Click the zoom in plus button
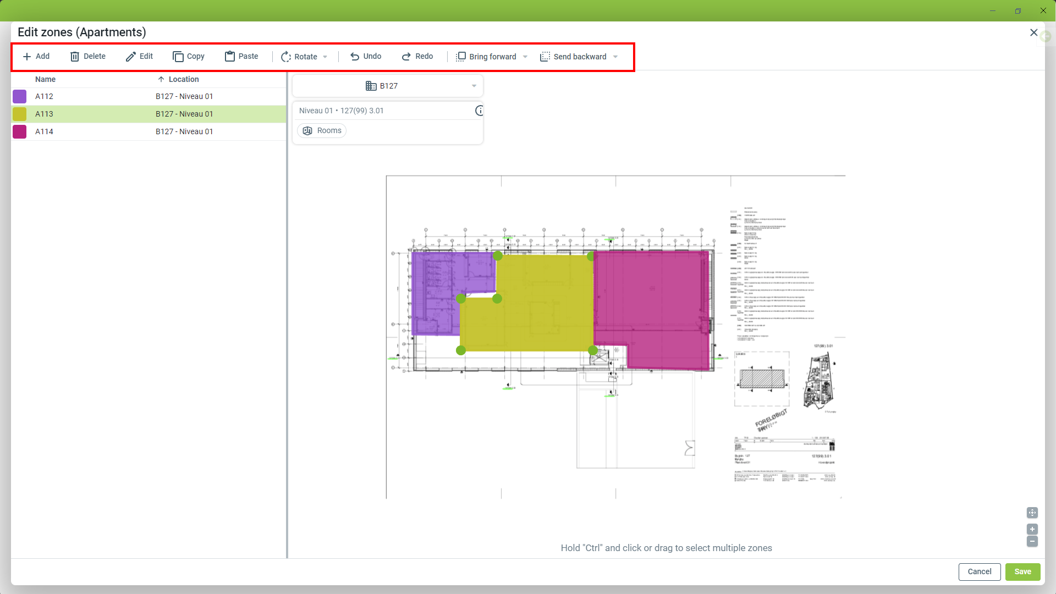Viewport: 1056px width, 594px height. click(x=1032, y=529)
